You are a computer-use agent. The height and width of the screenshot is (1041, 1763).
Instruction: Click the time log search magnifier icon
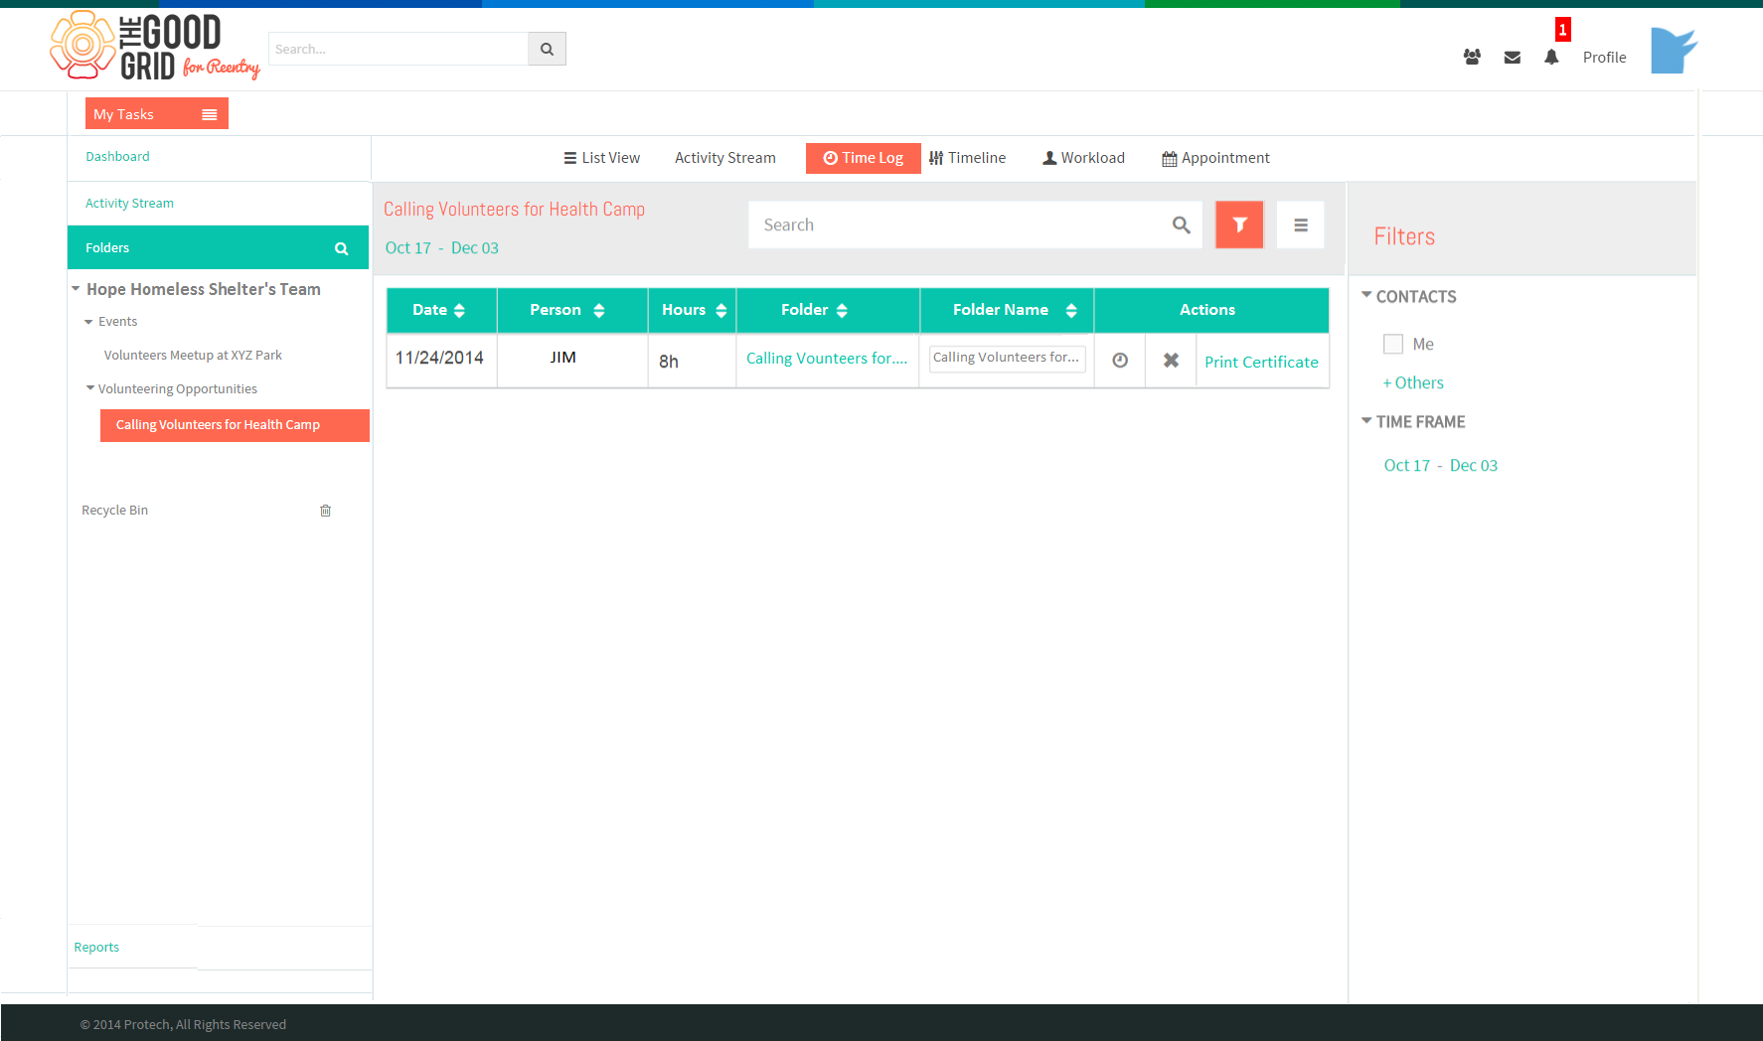(1181, 225)
